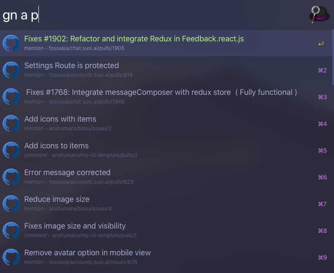Click the search field containing gn a p
The width and height of the screenshot is (334, 273).
[153, 15]
